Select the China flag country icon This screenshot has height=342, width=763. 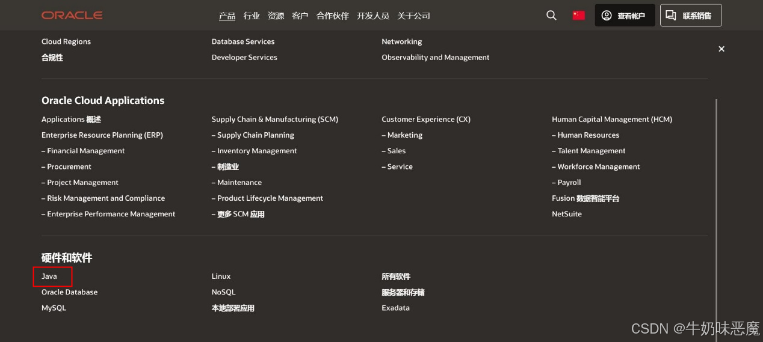pyautogui.click(x=579, y=15)
